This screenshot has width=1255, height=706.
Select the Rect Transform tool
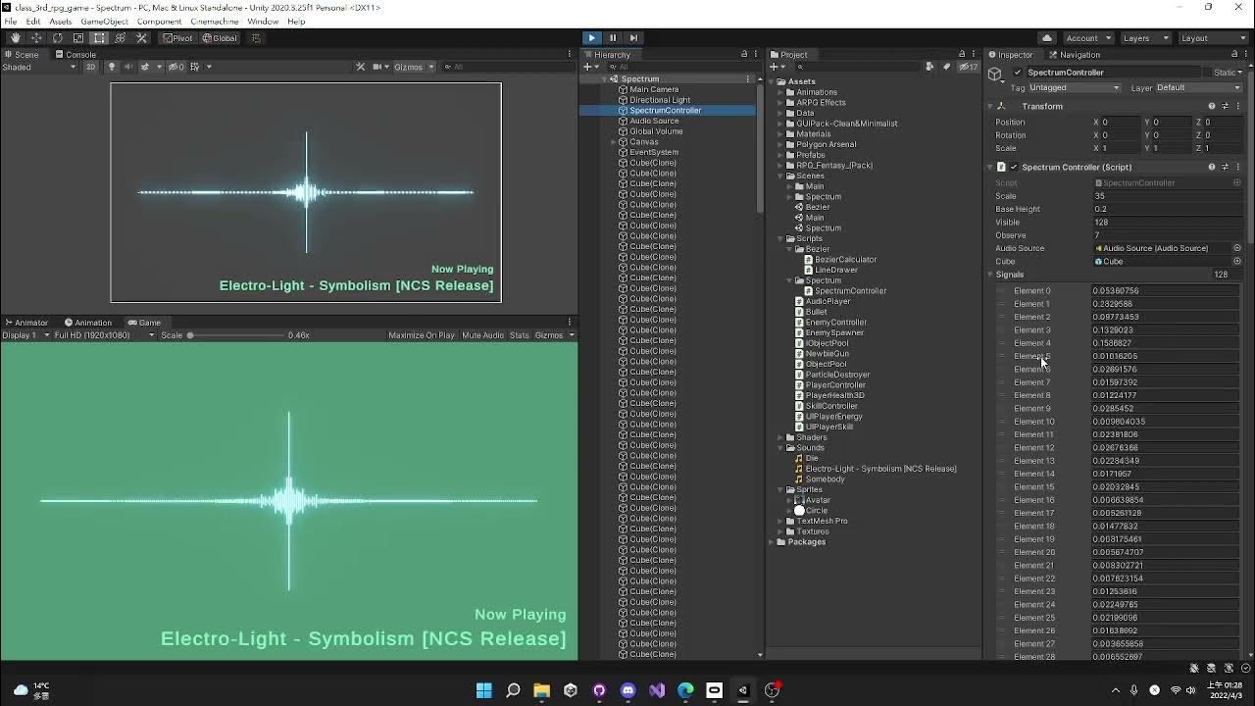pos(99,38)
